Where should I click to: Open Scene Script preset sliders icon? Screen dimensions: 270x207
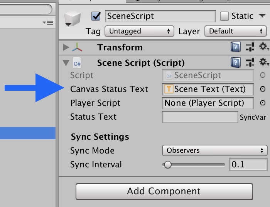click(250, 62)
